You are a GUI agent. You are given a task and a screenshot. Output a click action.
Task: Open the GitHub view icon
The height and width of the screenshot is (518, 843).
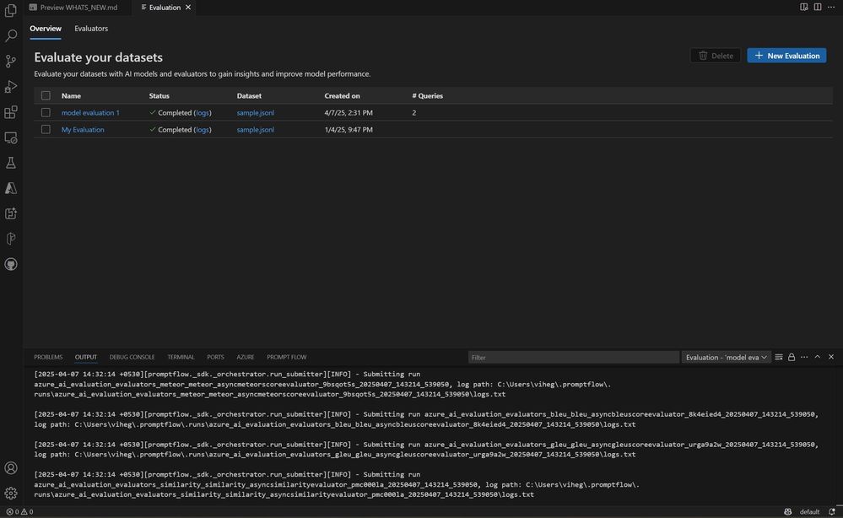coord(11,264)
